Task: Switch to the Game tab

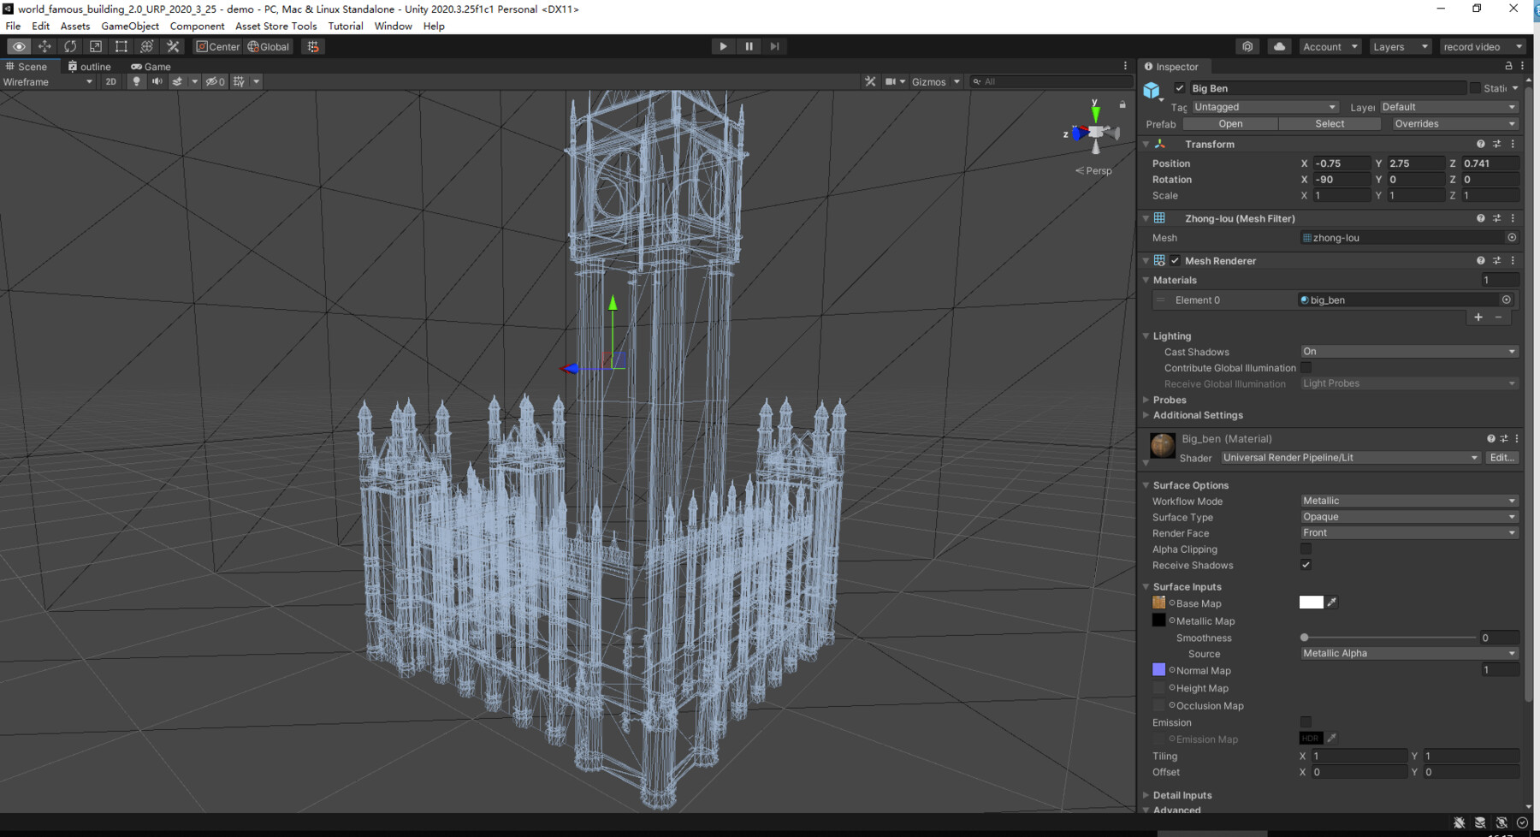Action: click(x=151, y=66)
